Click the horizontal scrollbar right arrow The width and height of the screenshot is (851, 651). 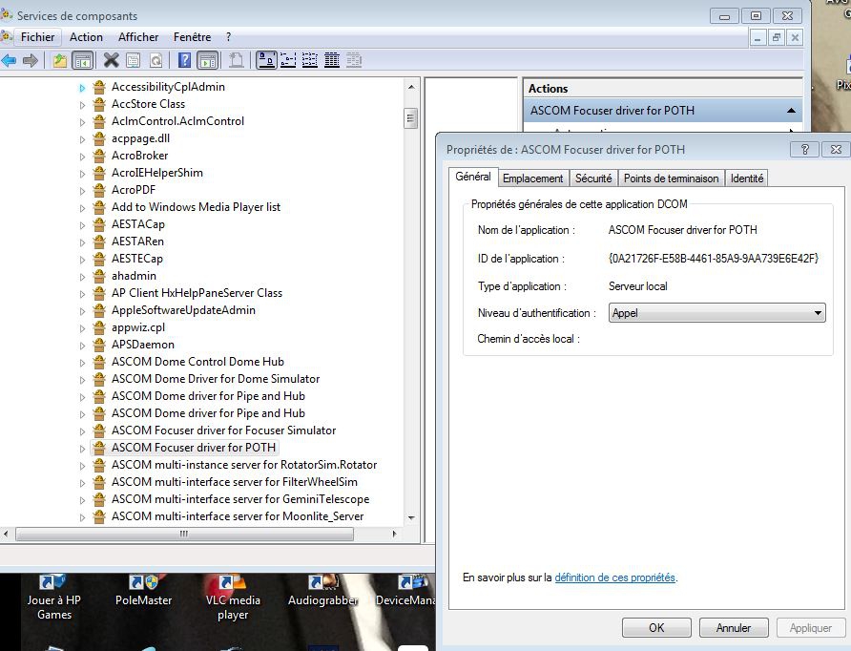tap(395, 535)
